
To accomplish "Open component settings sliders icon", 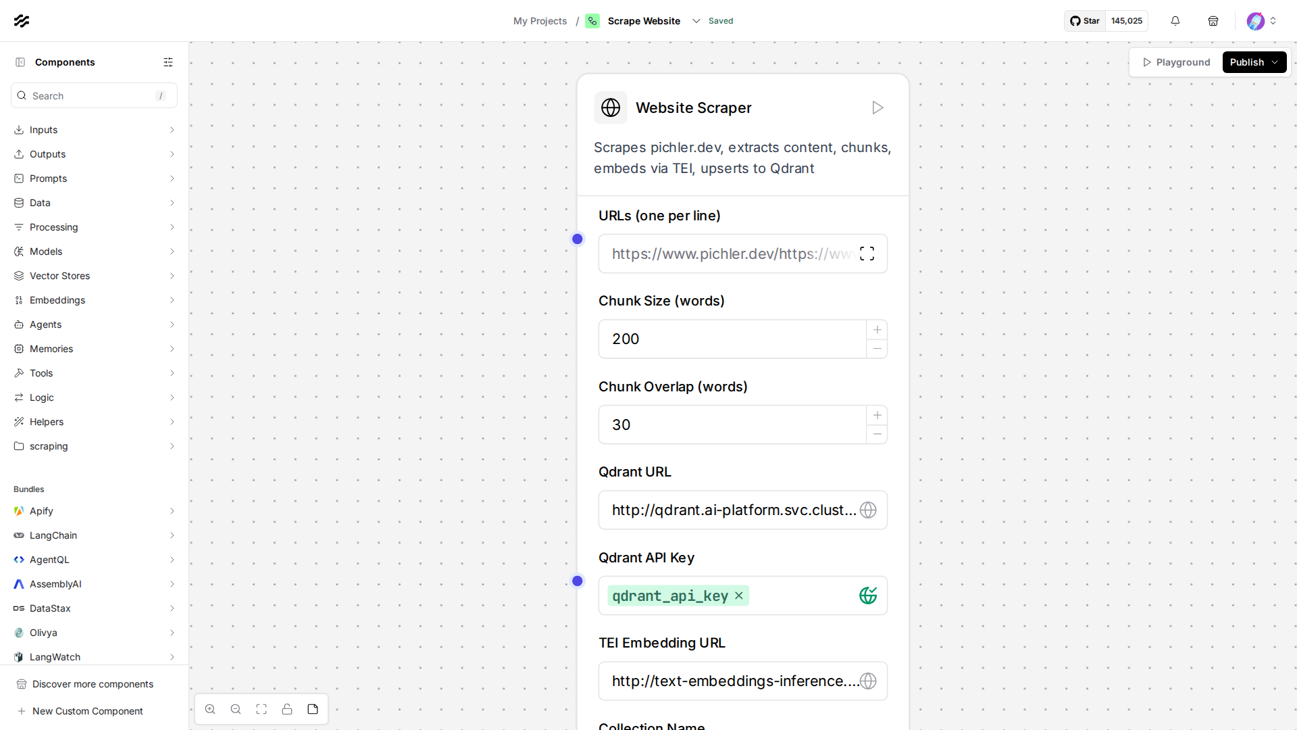I will coord(168,62).
